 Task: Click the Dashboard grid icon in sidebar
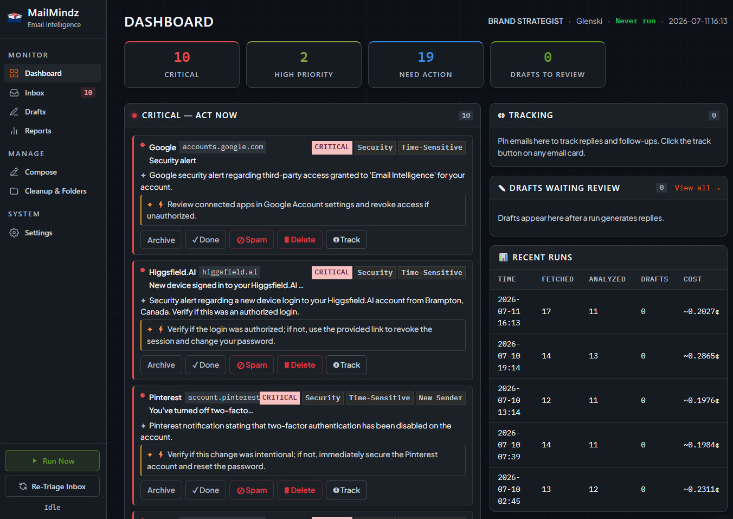[x=14, y=73]
